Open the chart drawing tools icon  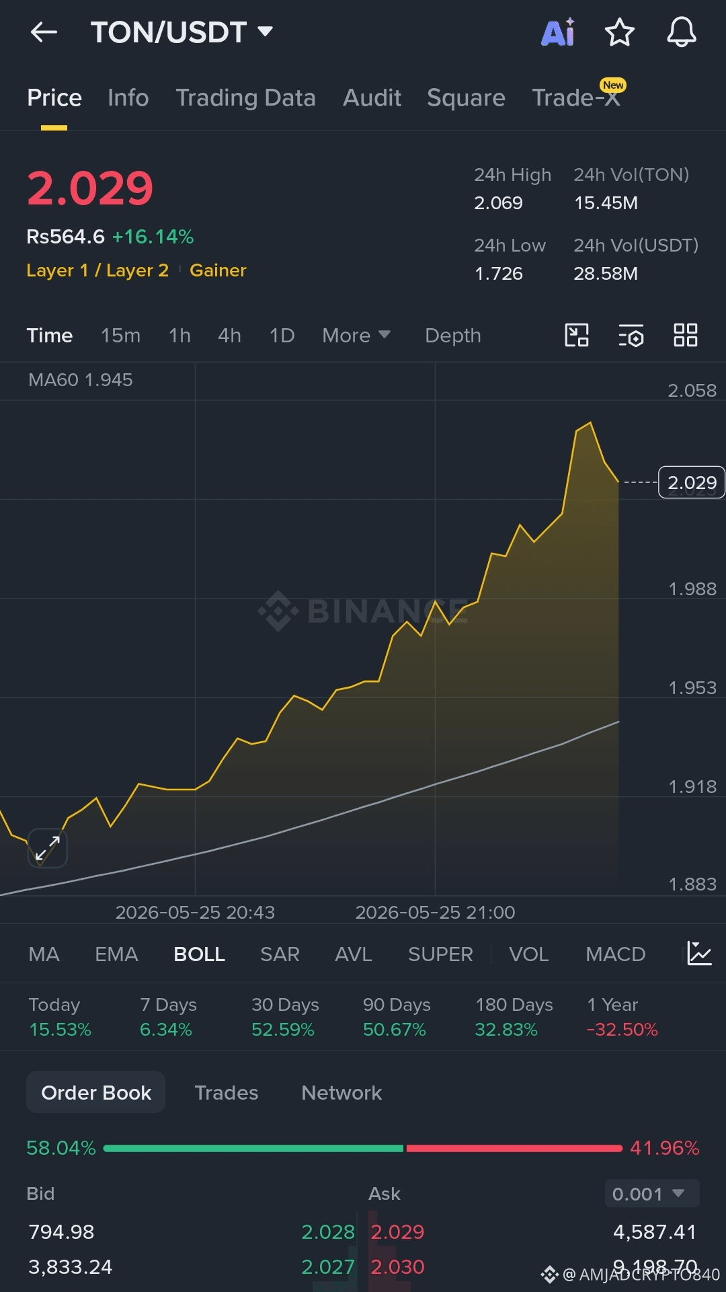click(577, 335)
